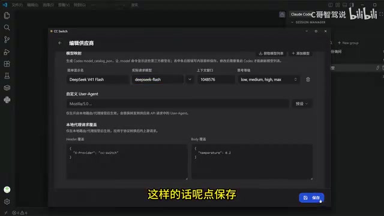Click the 本地代理请求覆盖 section heading
The image size is (384, 216).
(x=82, y=125)
